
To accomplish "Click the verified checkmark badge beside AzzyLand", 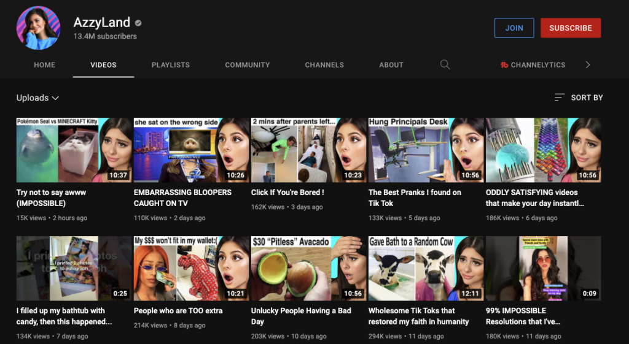I will (138, 23).
